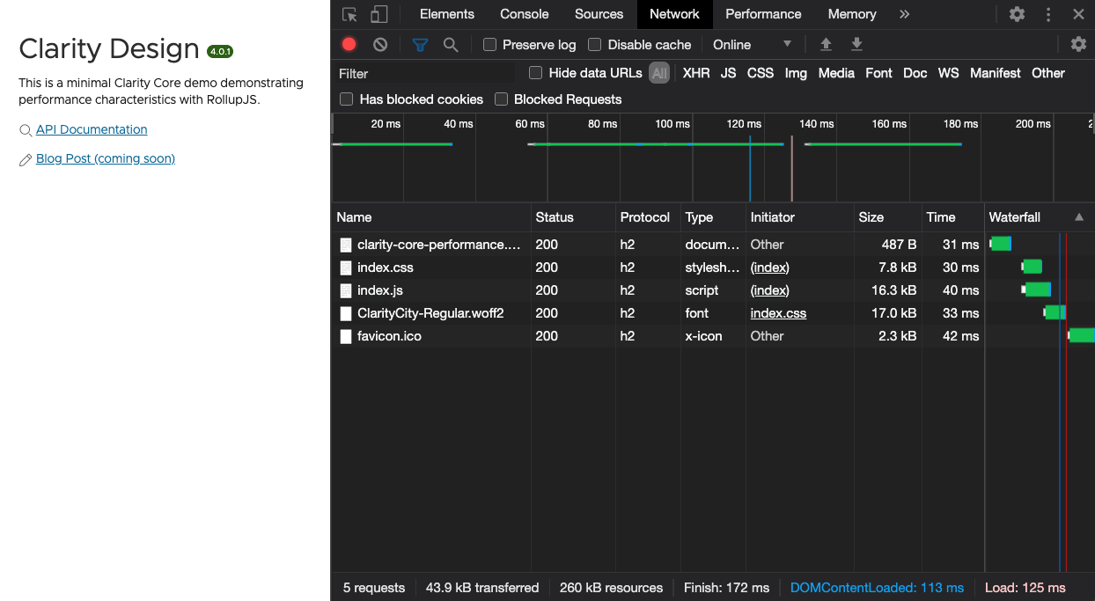Open the Memory tab

(x=852, y=14)
